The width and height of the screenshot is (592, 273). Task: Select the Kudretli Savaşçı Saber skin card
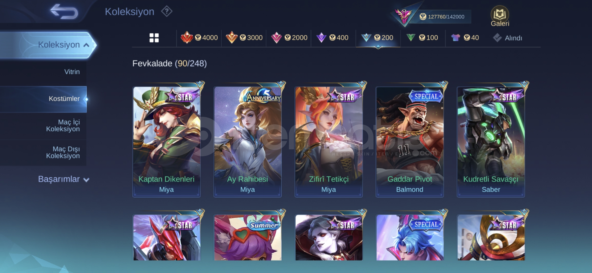[491, 142]
